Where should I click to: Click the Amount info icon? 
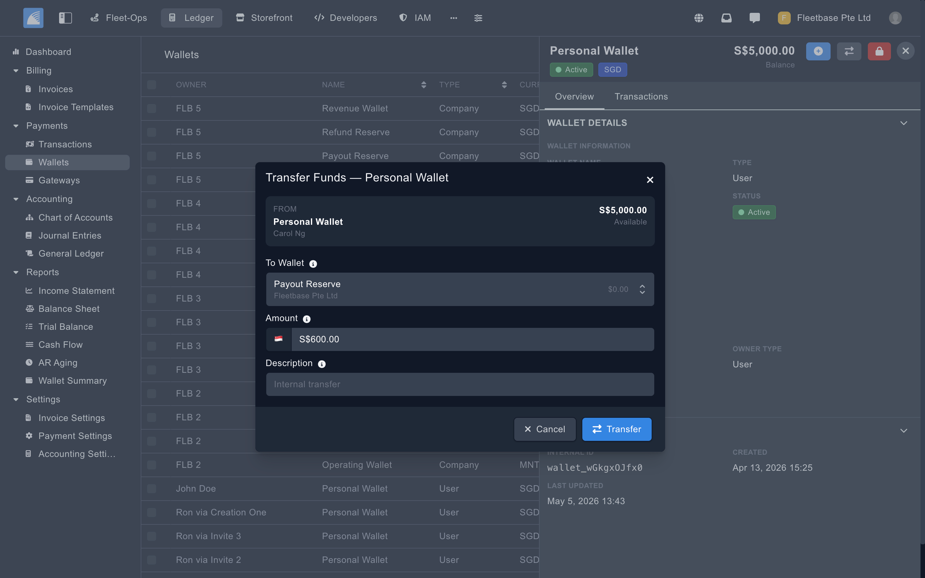[x=306, y=319]
